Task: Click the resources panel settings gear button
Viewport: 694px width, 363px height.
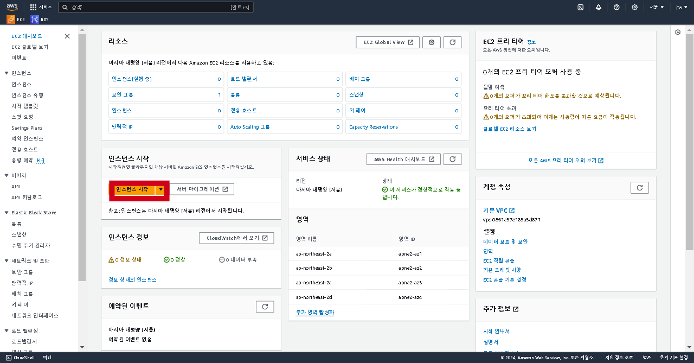Action: (432, 42)
